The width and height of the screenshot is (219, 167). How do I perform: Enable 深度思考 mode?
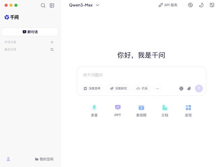pyautogui.click(x=92, y=89)
